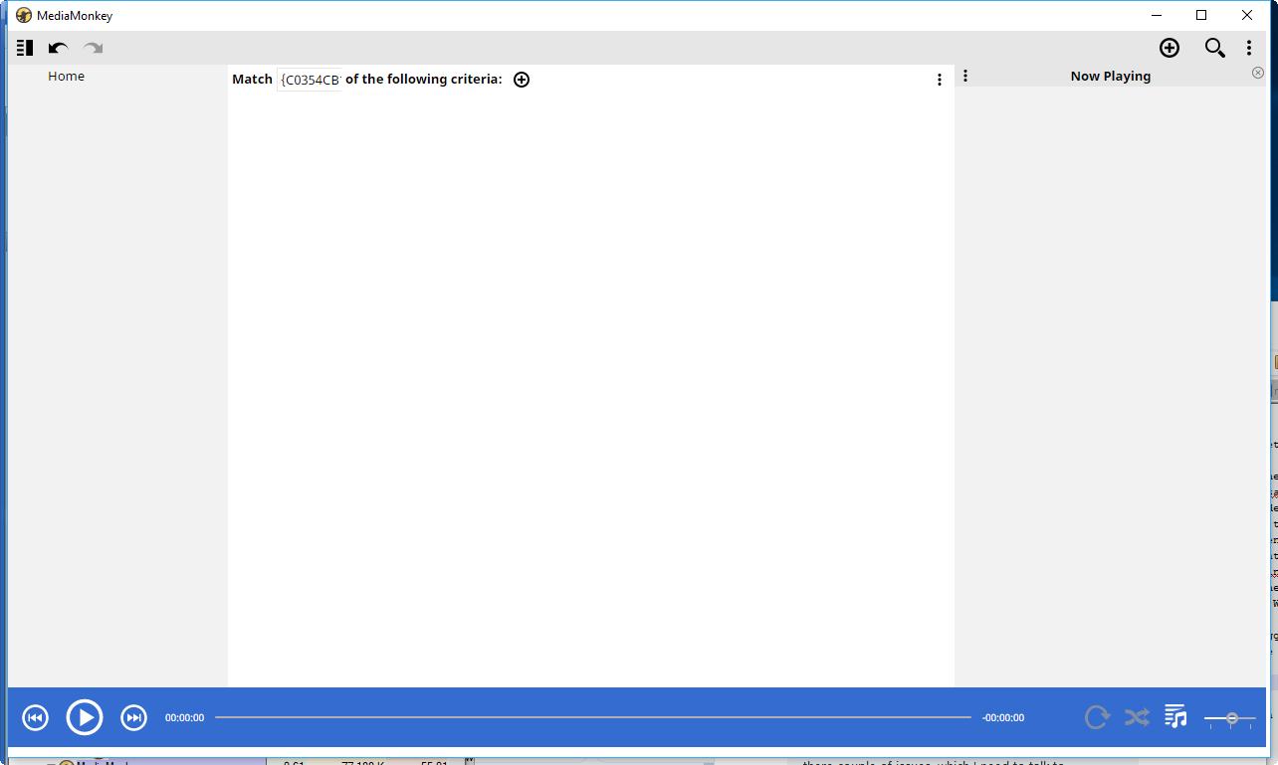Skip to the previous track

click(x=35, y=717)
